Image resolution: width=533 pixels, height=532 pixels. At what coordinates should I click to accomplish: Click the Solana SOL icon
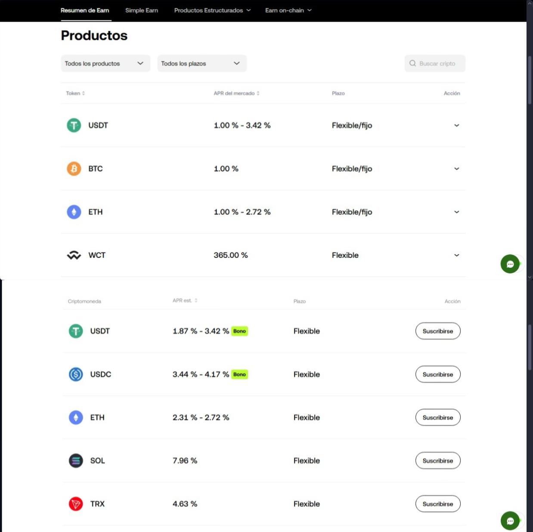(x=76, y=461)
